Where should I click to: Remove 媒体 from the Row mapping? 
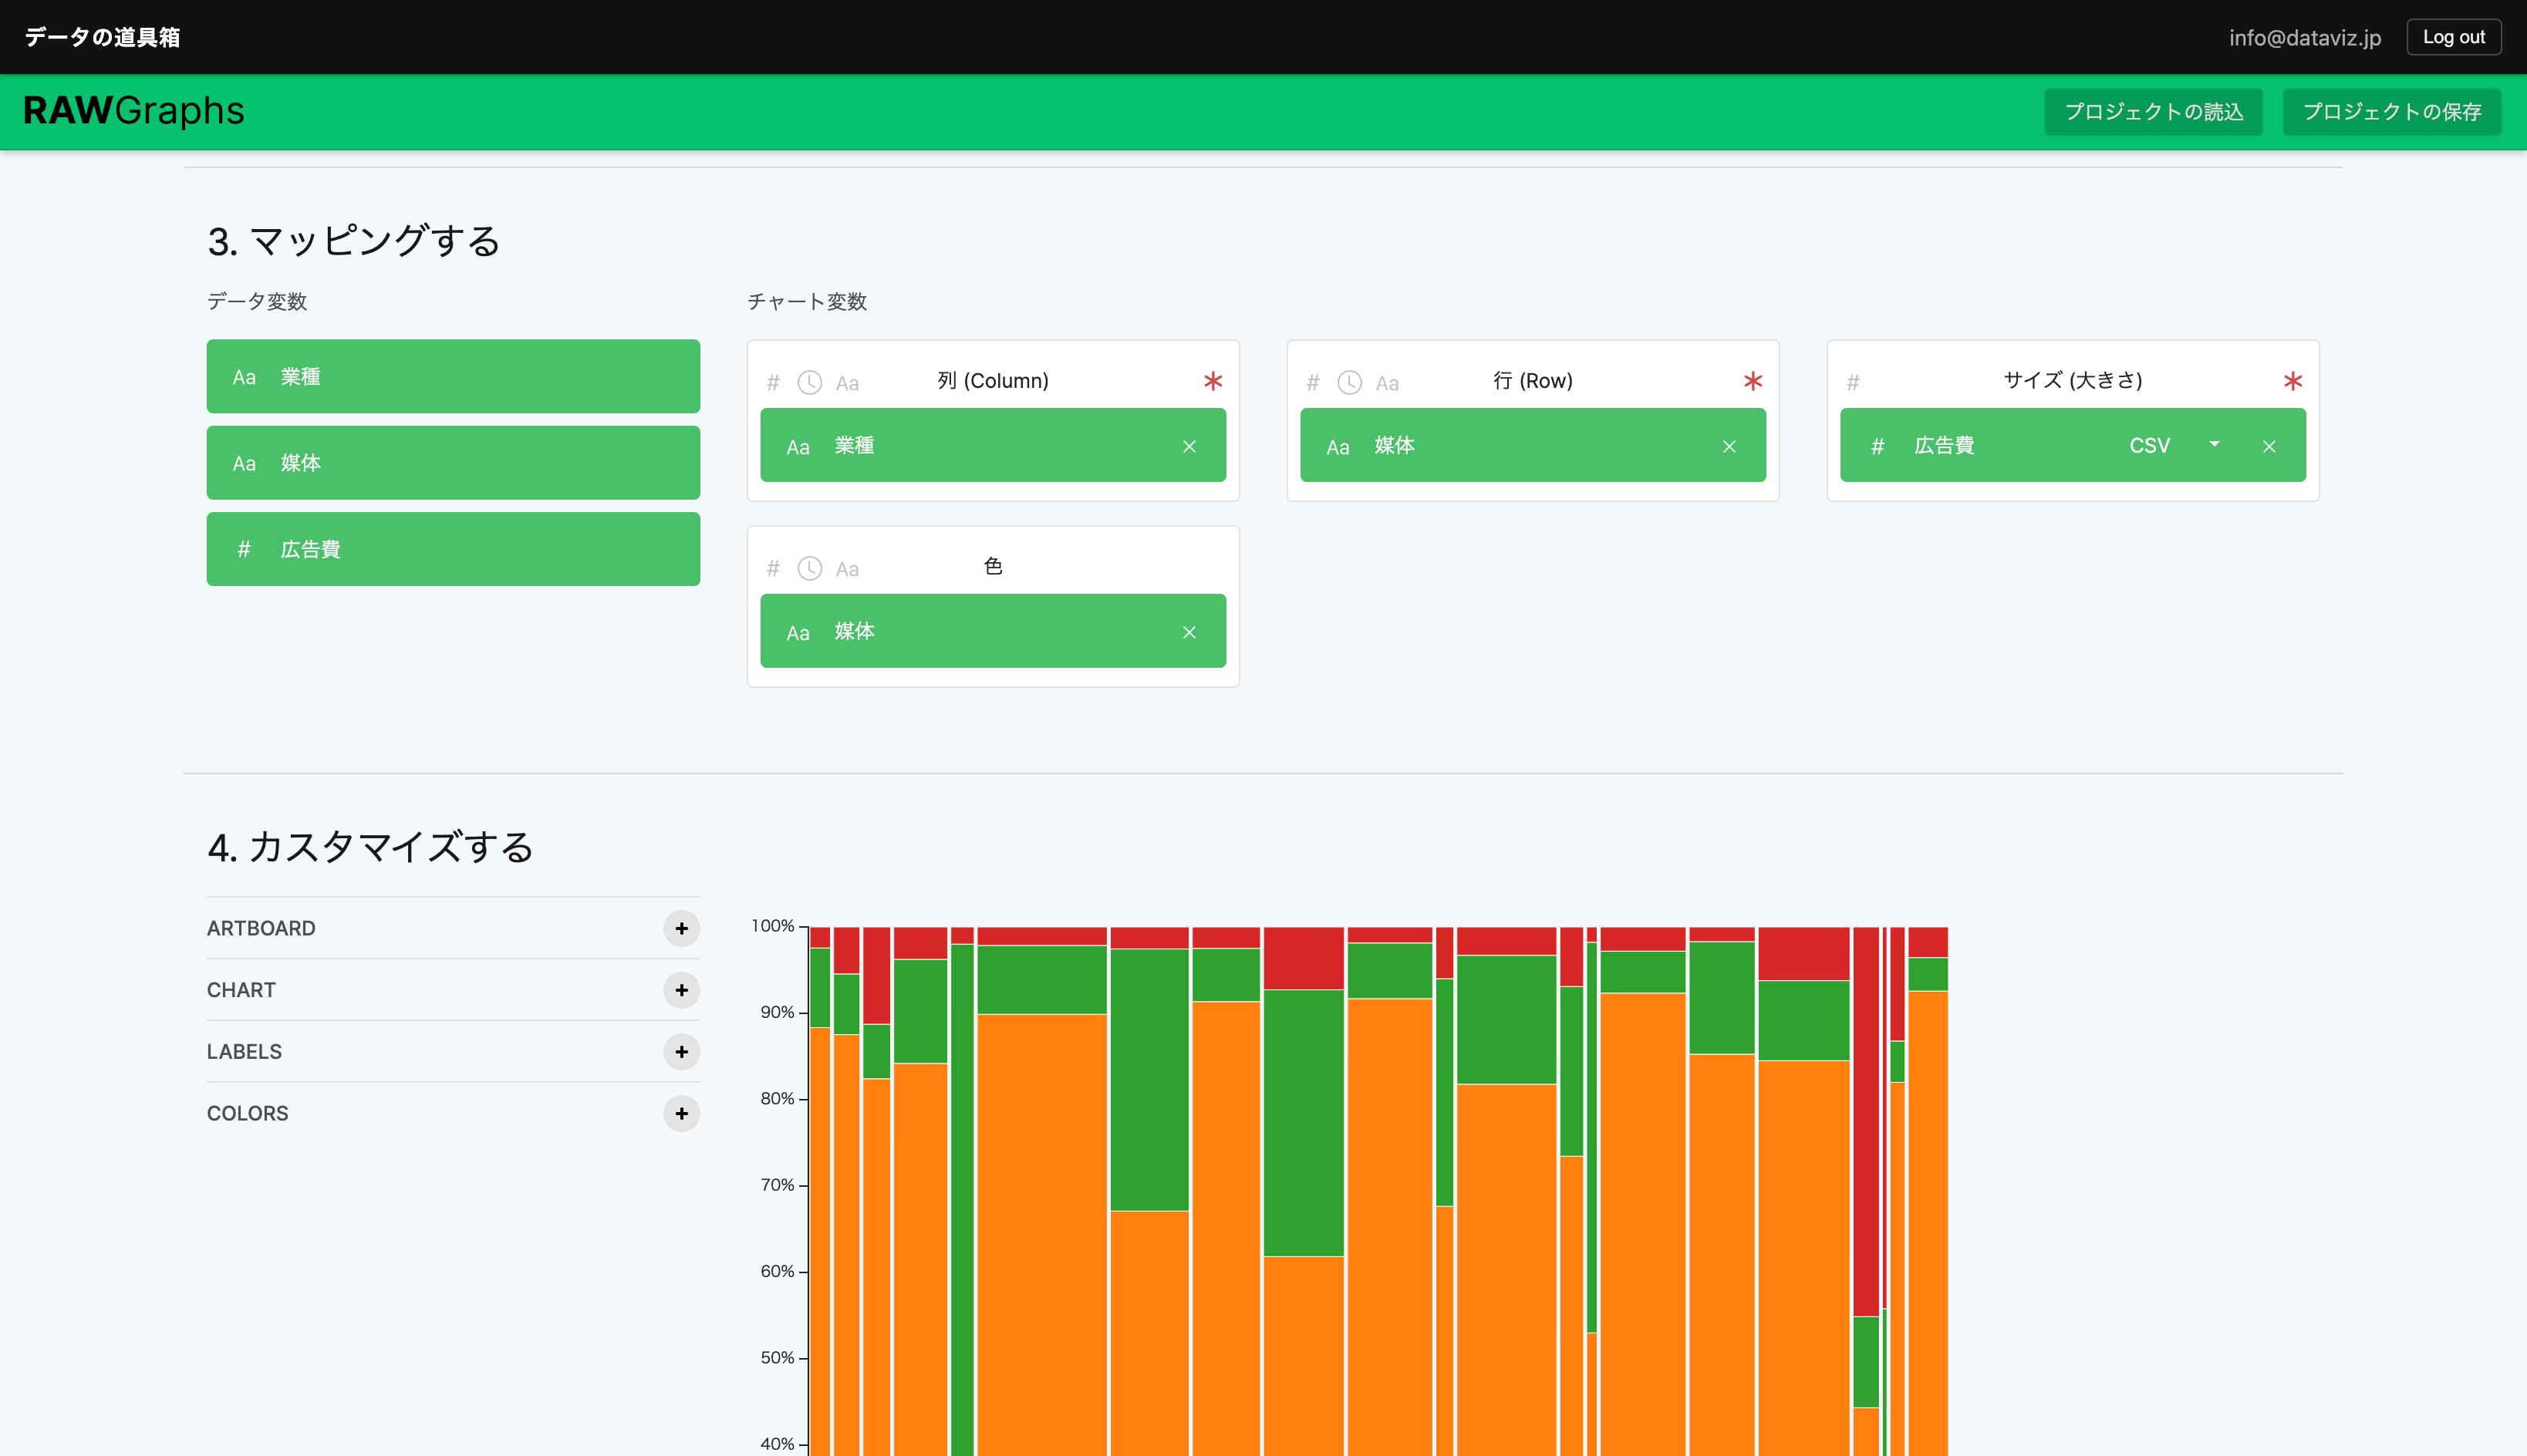tap(1729, 446)
